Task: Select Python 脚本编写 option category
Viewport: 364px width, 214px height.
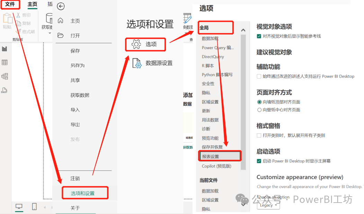Action: point(217,74)
